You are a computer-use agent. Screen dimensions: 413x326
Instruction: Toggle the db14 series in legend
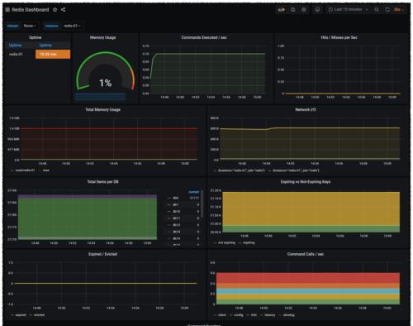(176, 238)
